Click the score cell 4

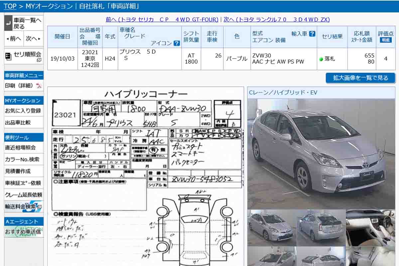tap(386, 59)
